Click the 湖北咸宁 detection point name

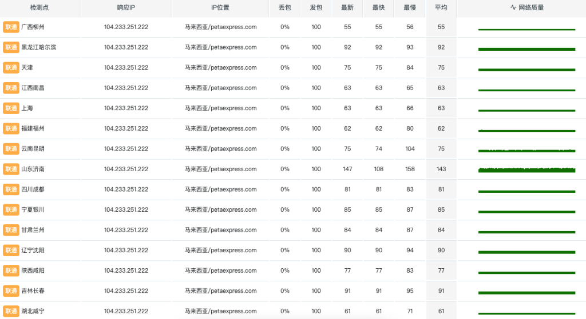click(x=33, y=311)
